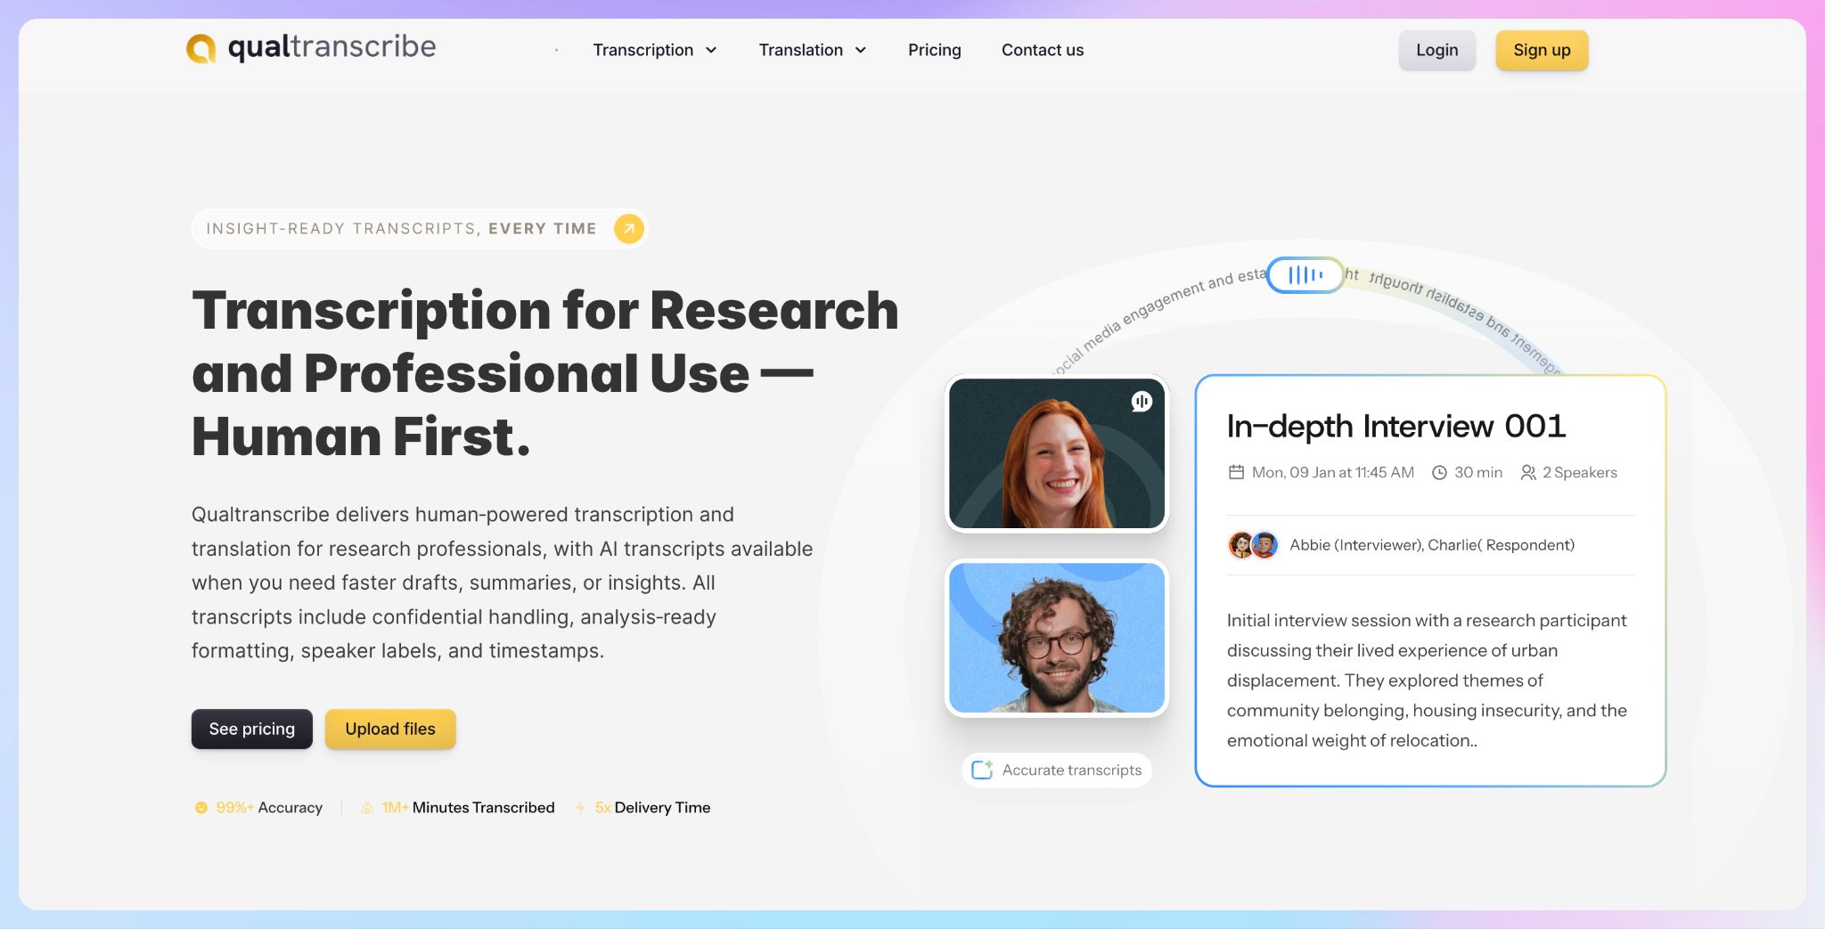Click the See pricing button

pyautogui.click(x=251, y=729)
